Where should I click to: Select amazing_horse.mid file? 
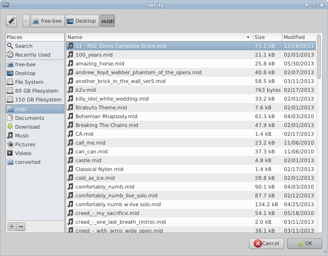click(191, 64)
